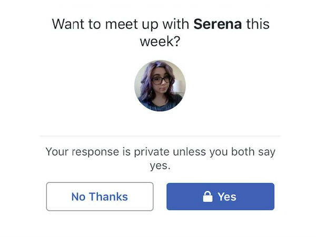Click the bold name Serena in heading
This screenshot has width=316, height=237.
tap(218, 24)
